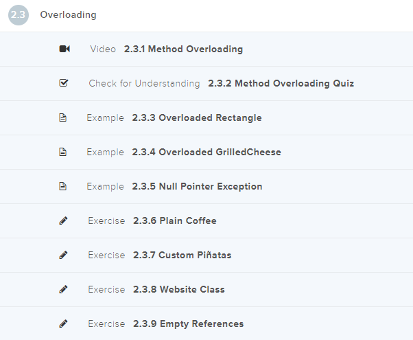The height and width of the screenshot is (340, 413).
Task: Open example 2.3.5 Null Pointer Exception
Action: tap(197, 187)
